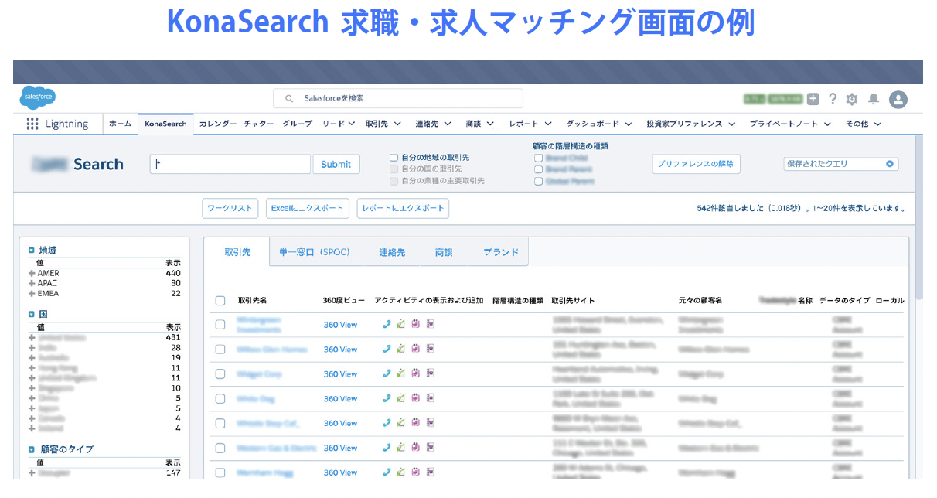The width and height of the screenshot is (937, 498).
Task: Click the calendar event icon in second row
Action: 415,350
